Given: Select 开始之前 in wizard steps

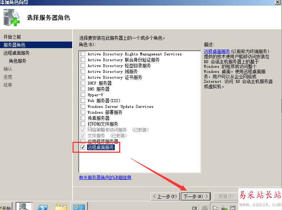Looking at the screenshot, I should pyautogui.click(x=12, y=37).
